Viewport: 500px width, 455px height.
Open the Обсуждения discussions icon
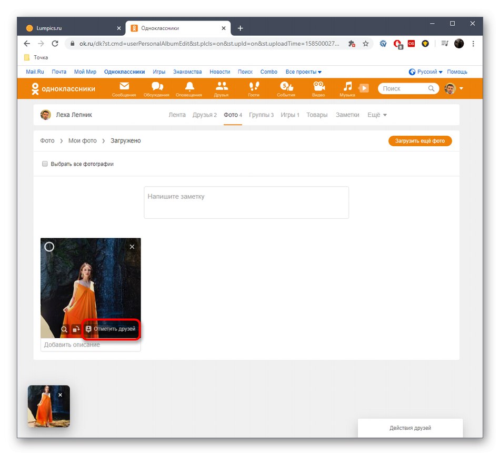156,89
